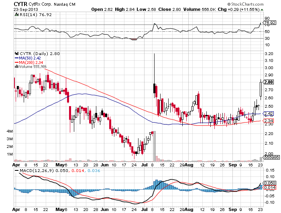
Task: Click the Aug label under the price panel
Action: coord(189,165)
